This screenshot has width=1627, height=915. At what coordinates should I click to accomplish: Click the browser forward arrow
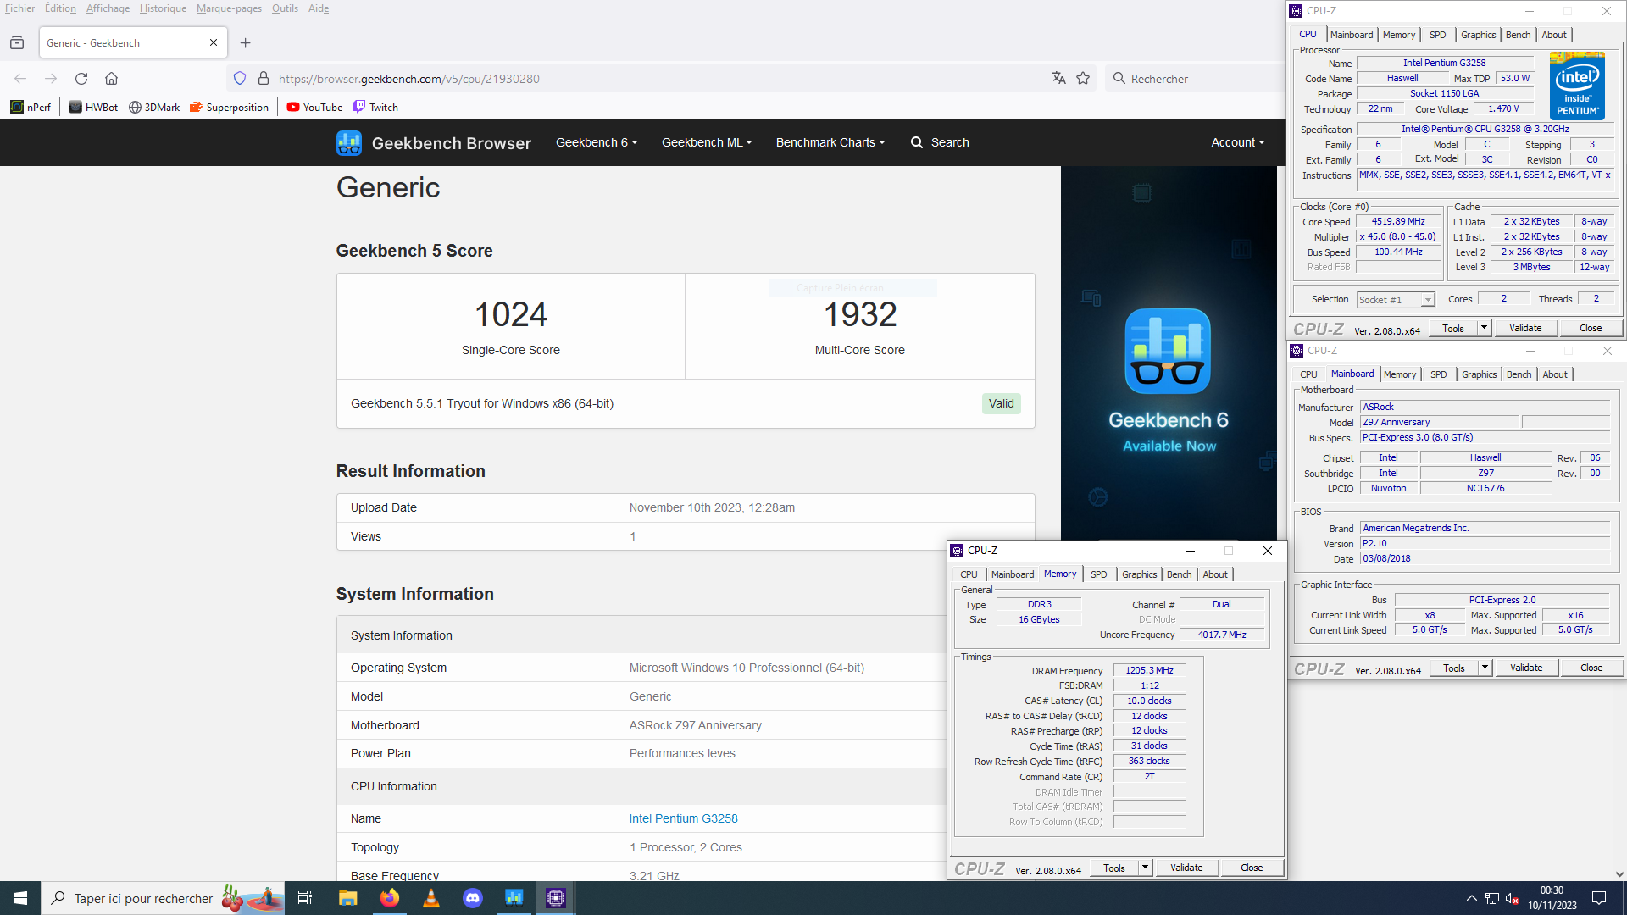click(51, 79)
